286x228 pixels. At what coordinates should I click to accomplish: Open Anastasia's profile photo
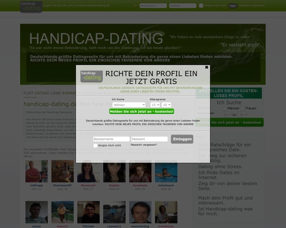click(140, 171)
